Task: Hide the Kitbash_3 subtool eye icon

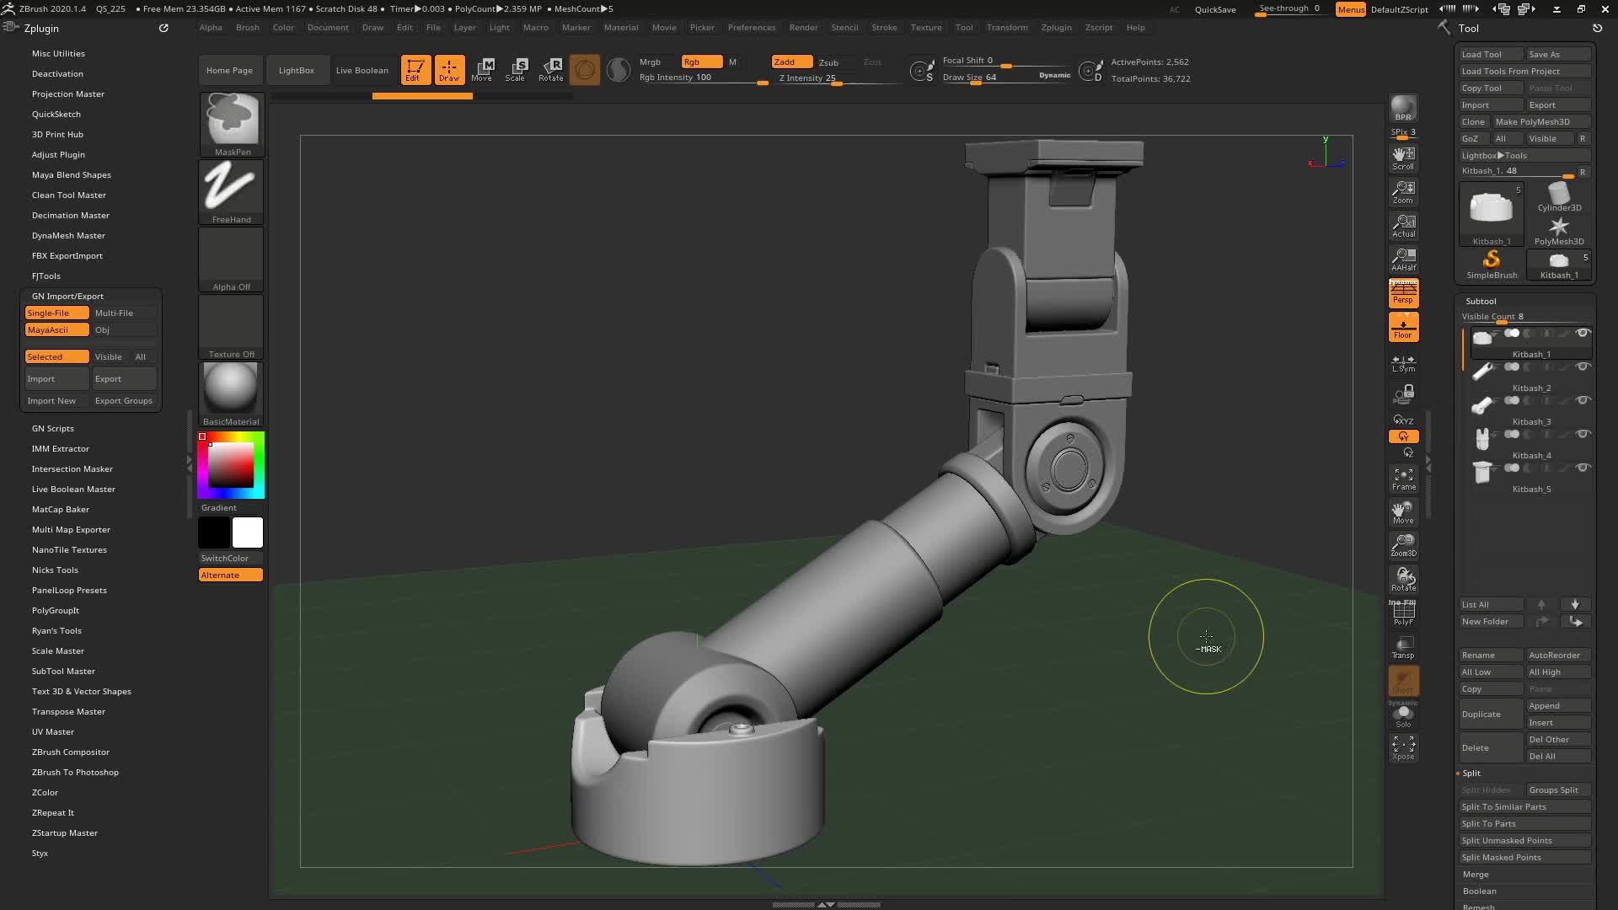Action: [1583, 400]
